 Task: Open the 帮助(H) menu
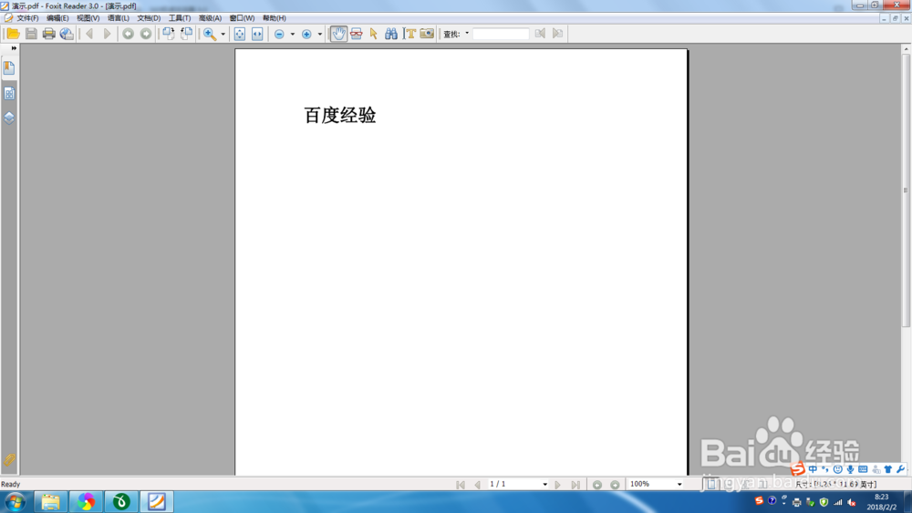[x=274, y=18]
